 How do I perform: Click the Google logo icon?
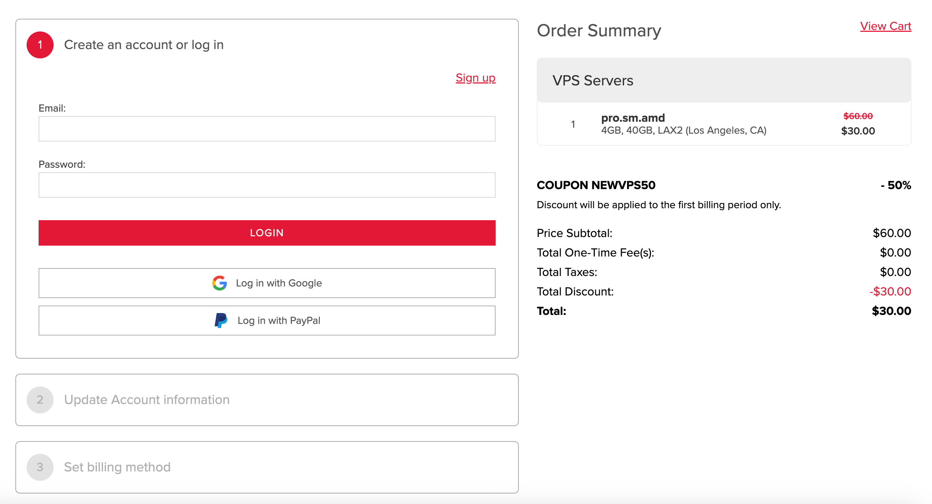pyautogui.click(x=220, y=283)
